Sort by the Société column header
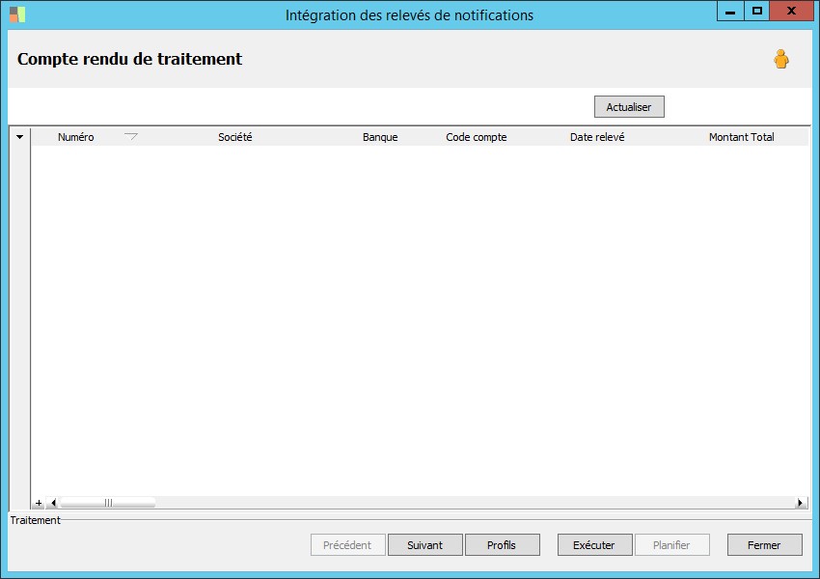The width and height of the screenshot is (820, 579). click(234, 137)
